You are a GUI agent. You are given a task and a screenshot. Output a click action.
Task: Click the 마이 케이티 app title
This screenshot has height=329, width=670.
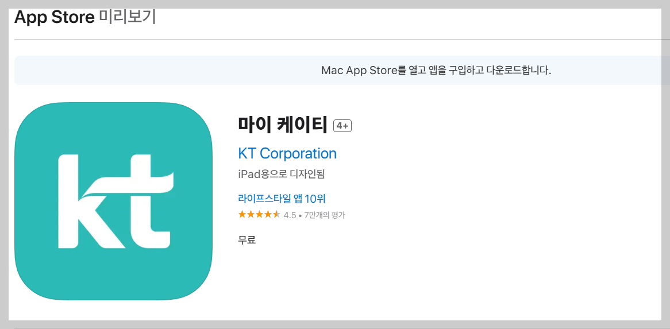(x=283, y=125)
